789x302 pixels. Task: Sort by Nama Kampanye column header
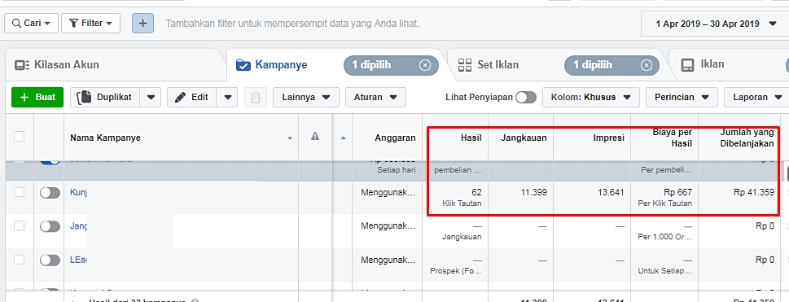[x=181, y=138]
